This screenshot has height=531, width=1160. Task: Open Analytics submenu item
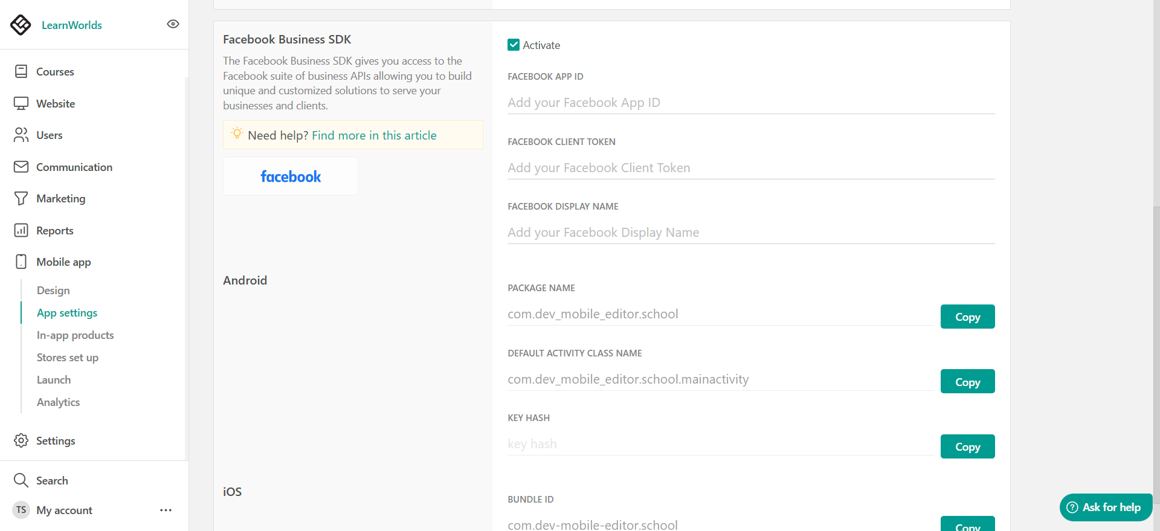pyautogui.click(x=58, y=402)
